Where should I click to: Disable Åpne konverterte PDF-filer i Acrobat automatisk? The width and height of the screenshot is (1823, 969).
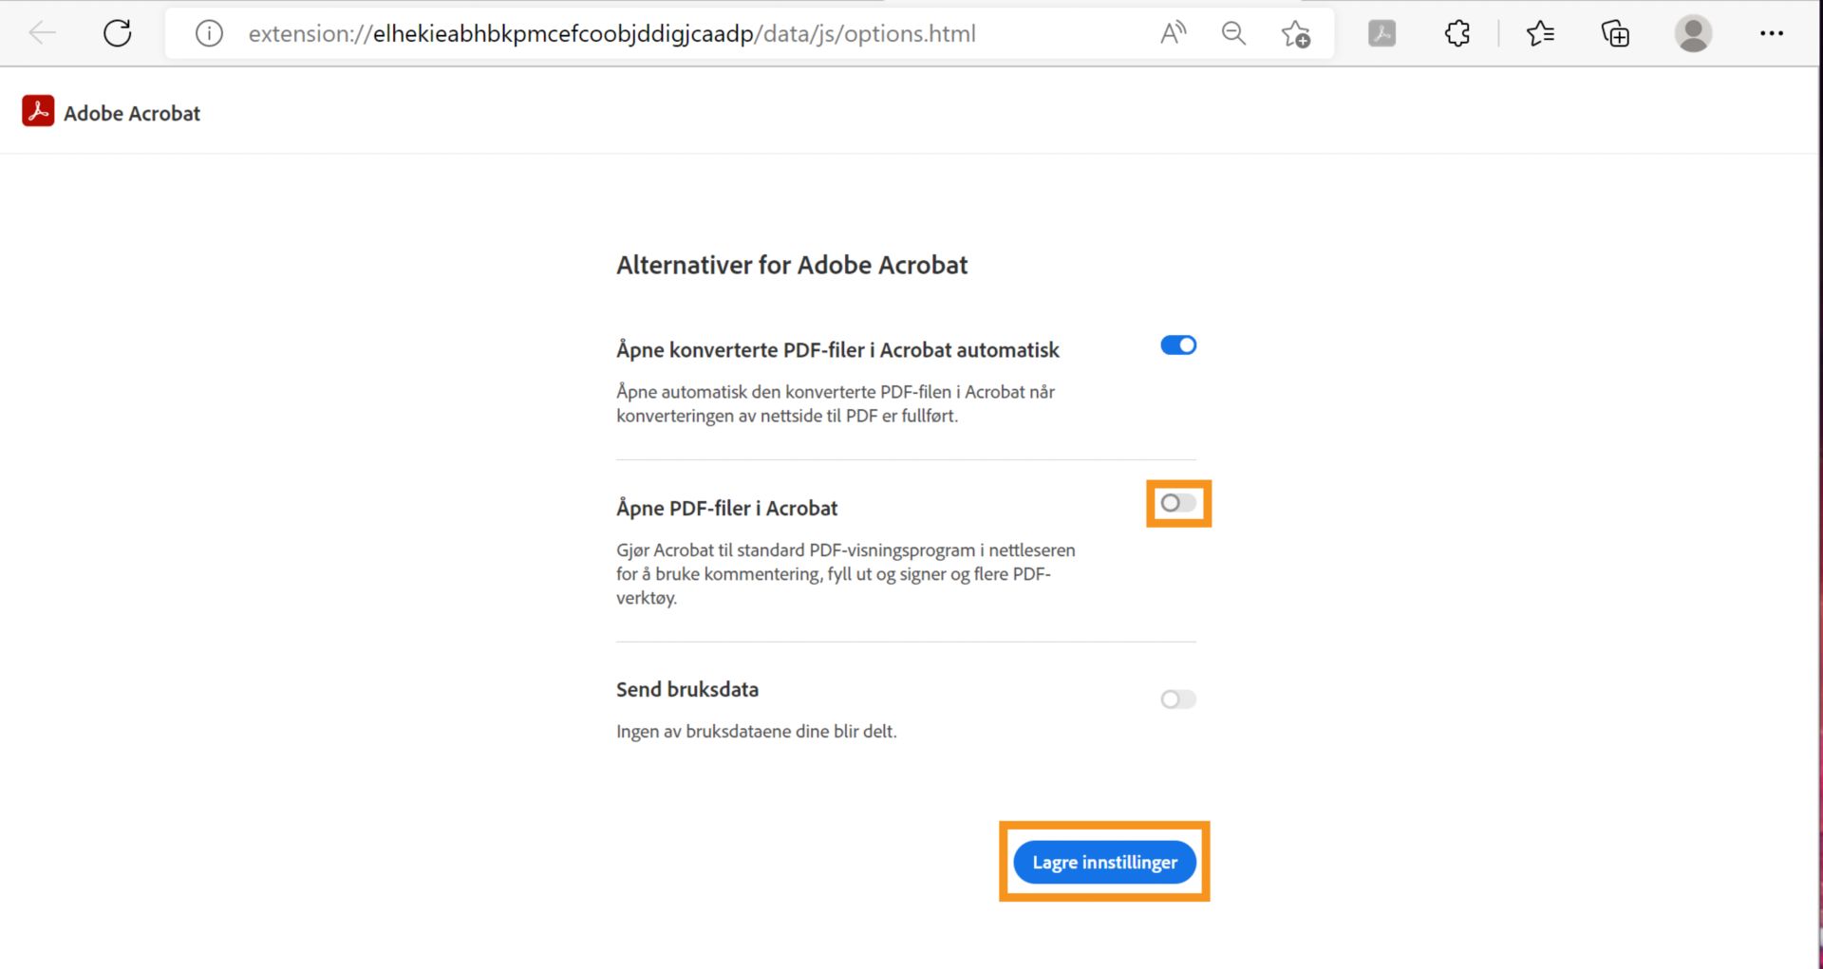1177,345
